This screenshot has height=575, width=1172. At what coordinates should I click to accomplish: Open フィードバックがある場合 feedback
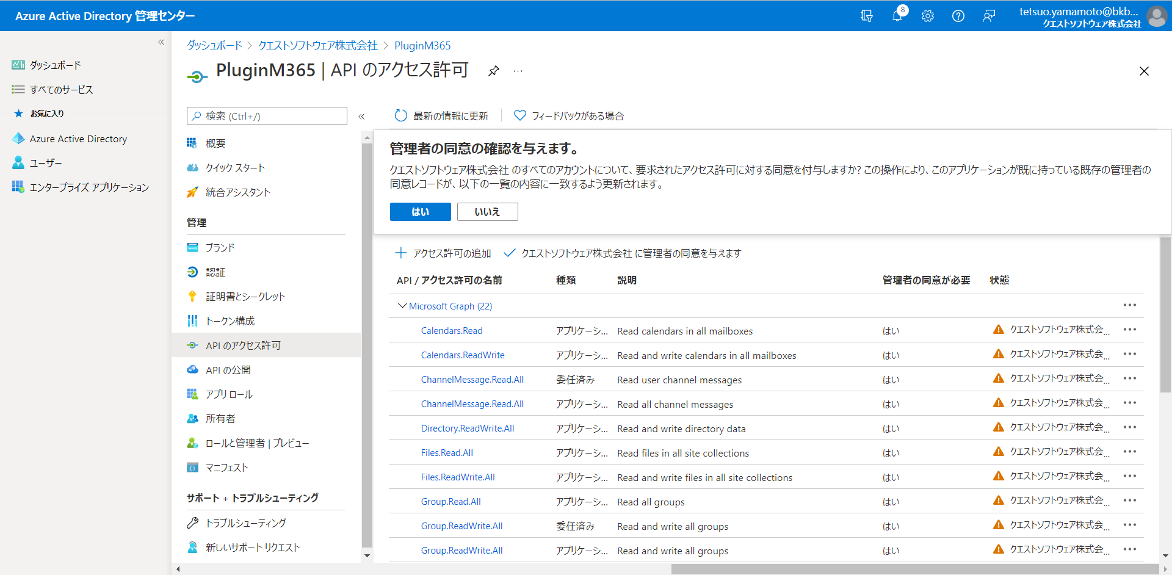pos(569,115)
